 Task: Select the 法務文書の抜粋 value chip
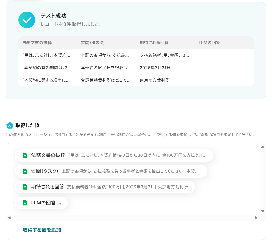114,155
